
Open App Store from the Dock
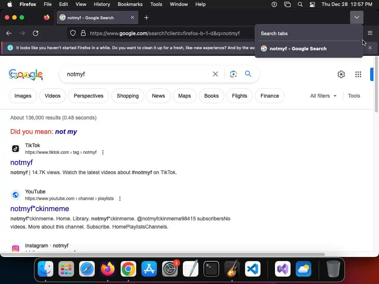tap(149, 269)
